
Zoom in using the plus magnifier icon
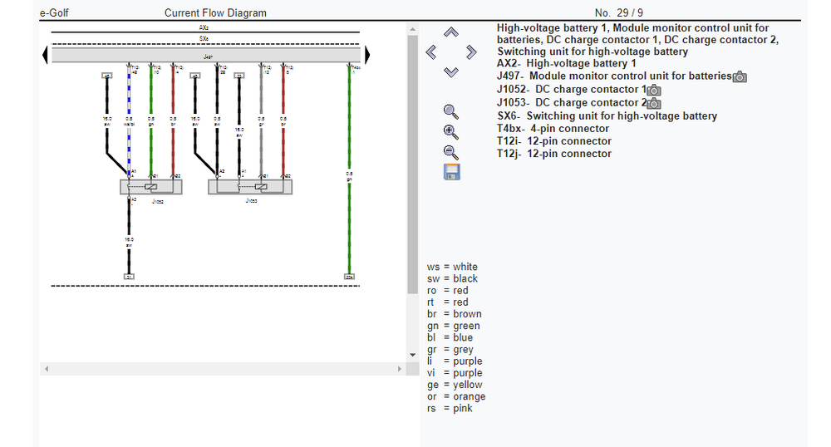451,131
